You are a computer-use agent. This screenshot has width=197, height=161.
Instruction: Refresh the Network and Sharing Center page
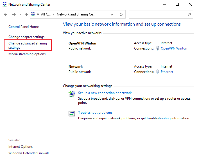coord(121,14)
